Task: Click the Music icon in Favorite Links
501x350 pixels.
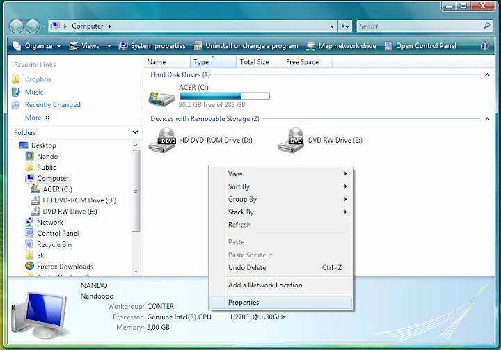Action: 15,92
